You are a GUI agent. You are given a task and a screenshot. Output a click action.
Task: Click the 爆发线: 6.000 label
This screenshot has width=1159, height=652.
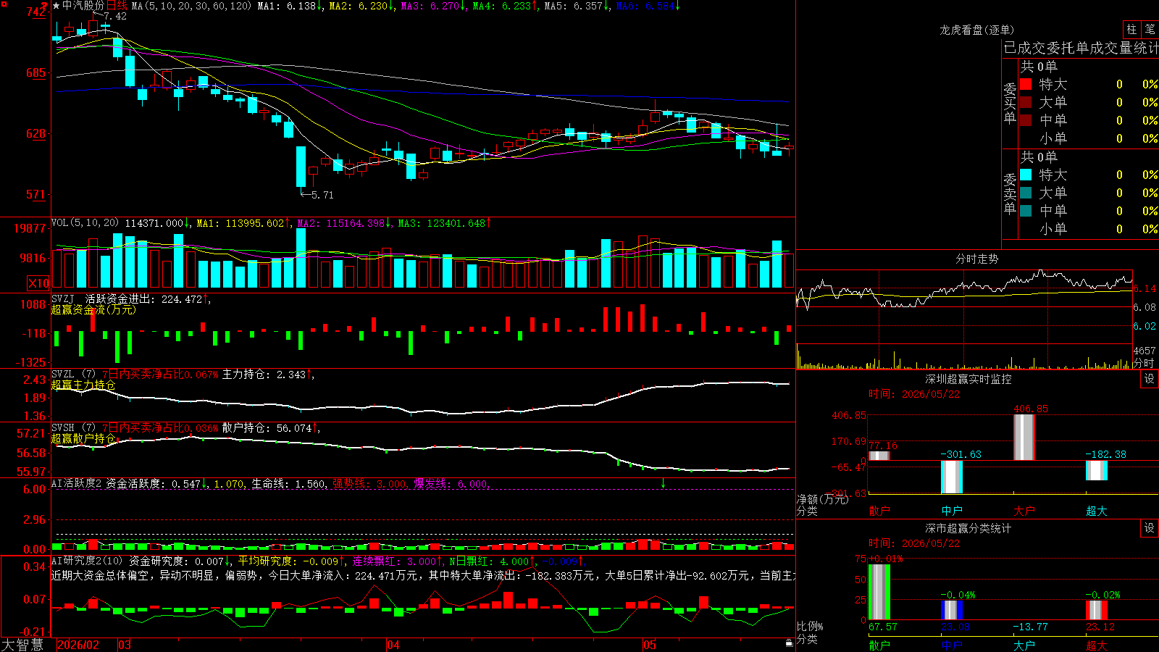(451, 484)
